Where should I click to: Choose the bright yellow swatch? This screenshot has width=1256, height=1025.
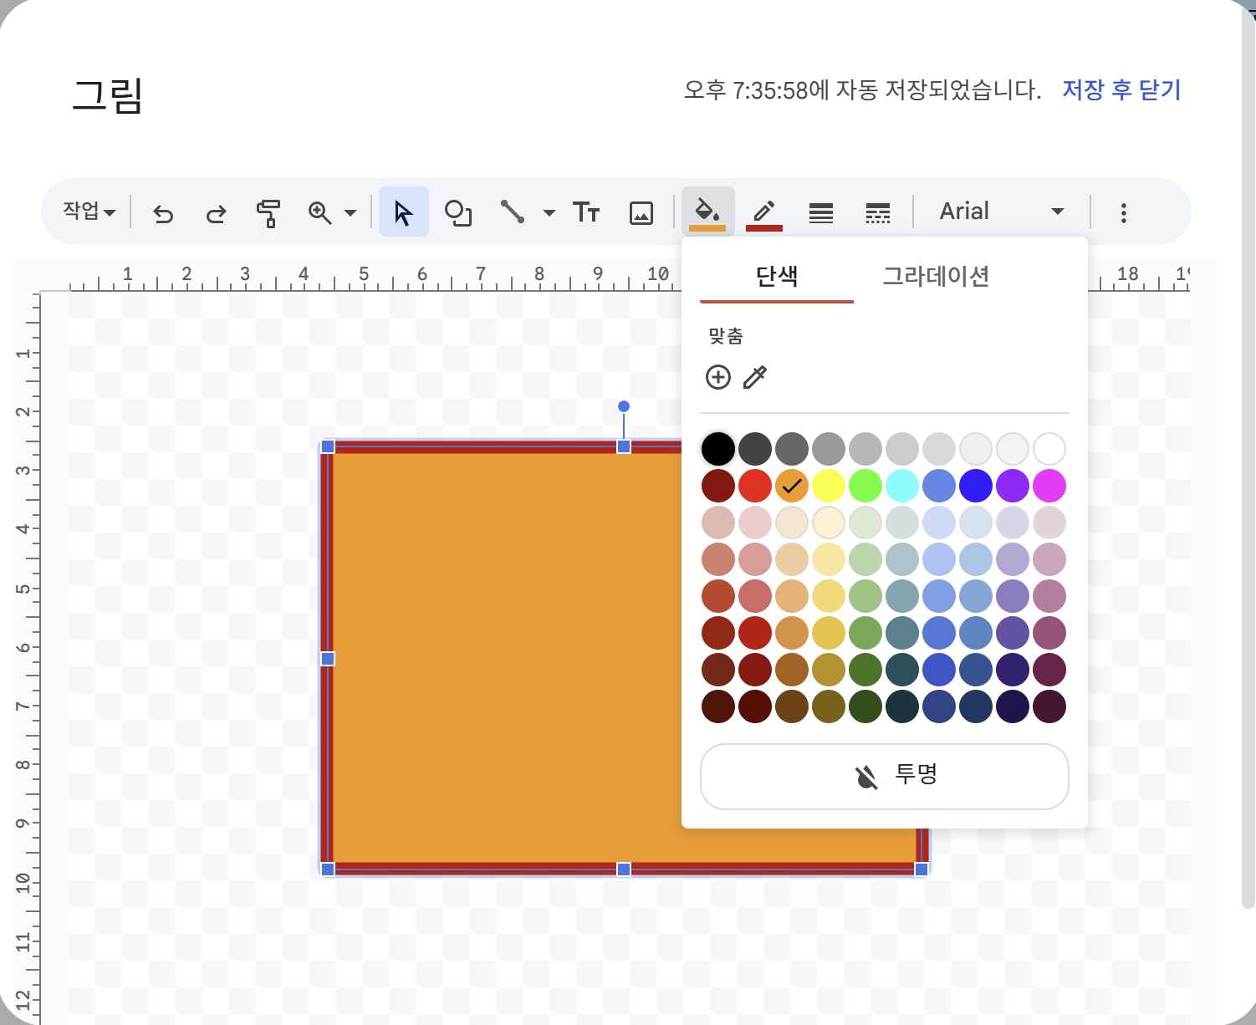[829, 486]
